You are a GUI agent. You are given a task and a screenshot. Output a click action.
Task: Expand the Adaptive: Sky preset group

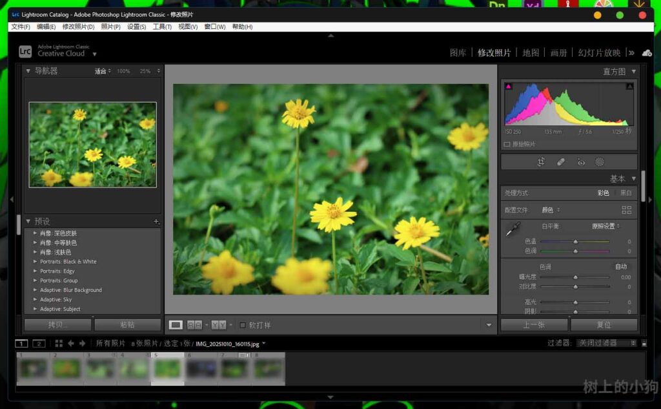coord(35,300)
